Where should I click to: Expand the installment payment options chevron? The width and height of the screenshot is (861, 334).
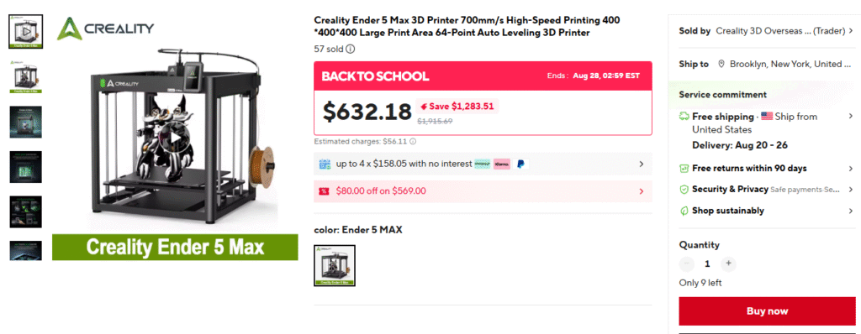point(642,164)
